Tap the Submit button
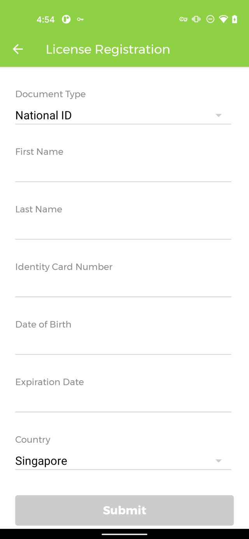249x539 pixels. (x=124, y=510)
